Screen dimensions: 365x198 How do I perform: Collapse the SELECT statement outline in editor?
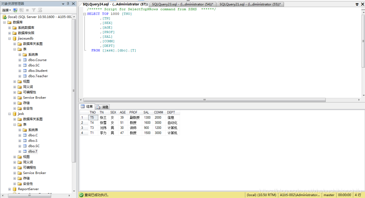[85, 14]
